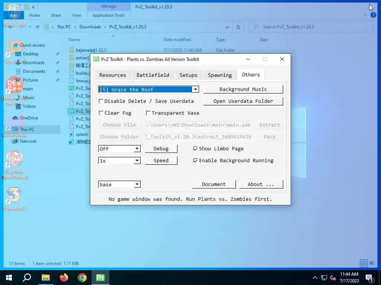Viewport: 381px width, 285px height.
Task: Uncheck Enable Background Running checkbox
Action: click(x=195, y=160)
